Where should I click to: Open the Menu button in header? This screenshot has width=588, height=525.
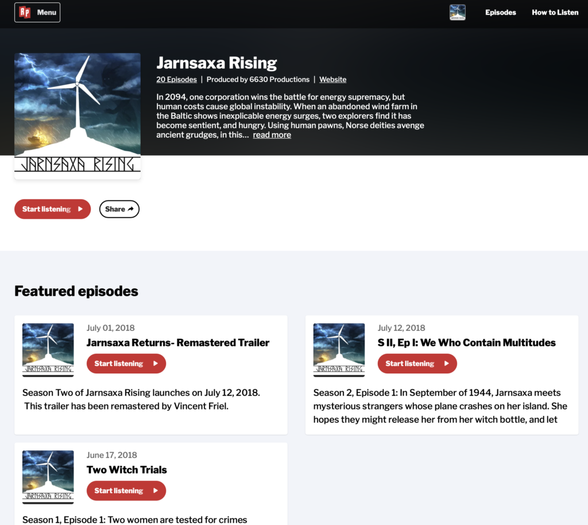tap(46, 12)
